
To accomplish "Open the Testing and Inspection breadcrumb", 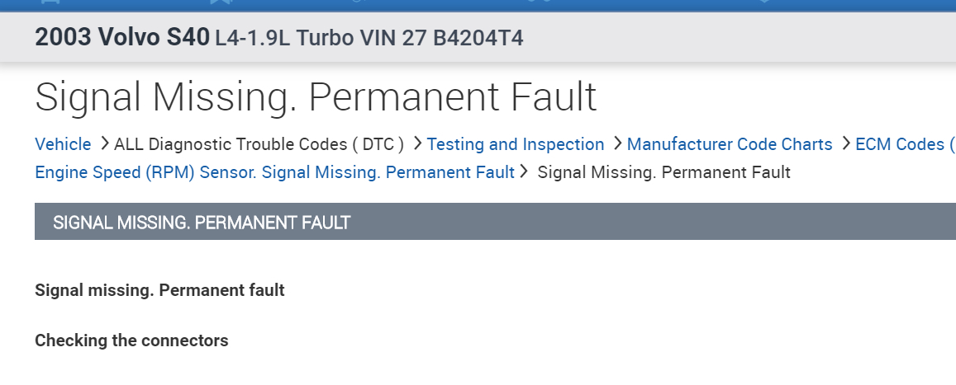I will pyautogui.click(x=516, y=144).
